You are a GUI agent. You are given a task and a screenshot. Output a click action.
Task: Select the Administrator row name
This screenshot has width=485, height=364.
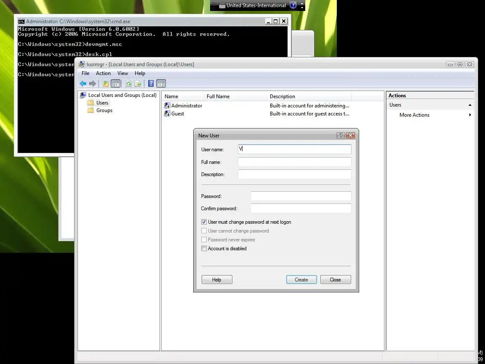(187, 106)
